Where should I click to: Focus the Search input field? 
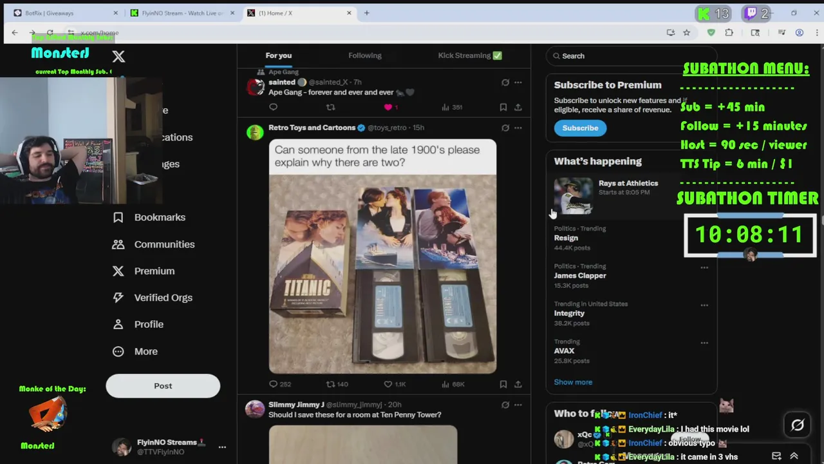(631, 56)
